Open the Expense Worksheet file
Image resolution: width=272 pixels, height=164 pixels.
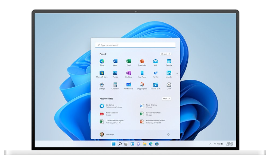click(150, 114)
